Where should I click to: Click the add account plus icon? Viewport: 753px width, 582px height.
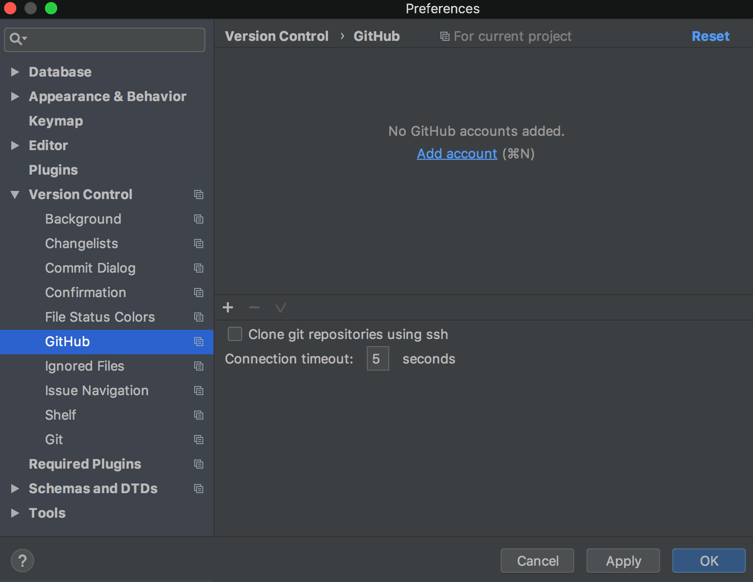click(x=228, y=307)
